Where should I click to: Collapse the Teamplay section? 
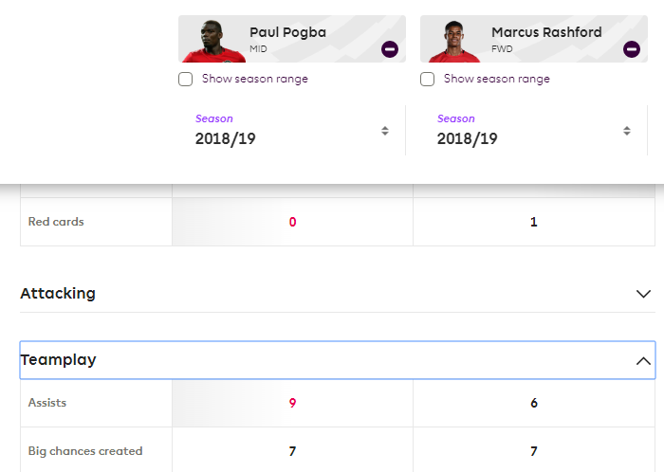[x=338, y=360]
